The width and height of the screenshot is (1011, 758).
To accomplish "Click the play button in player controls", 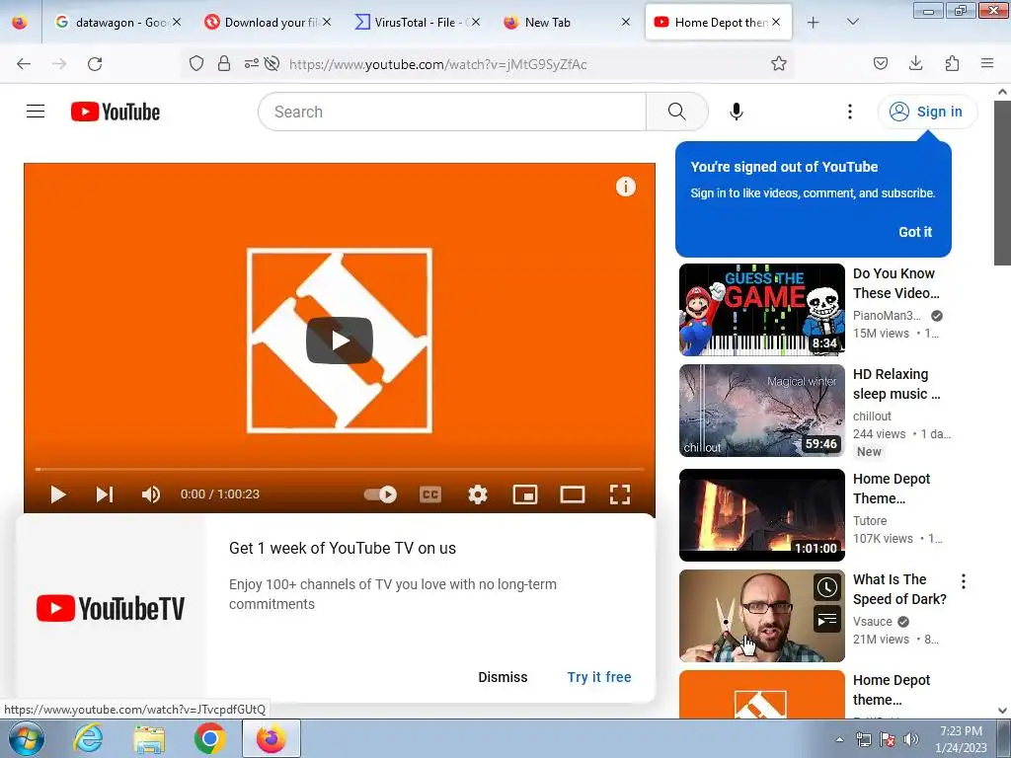I will pyautogui.click(x=58, y=494).
